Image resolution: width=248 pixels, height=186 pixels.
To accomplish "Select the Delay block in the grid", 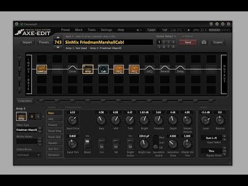I will tap(180, 69).
